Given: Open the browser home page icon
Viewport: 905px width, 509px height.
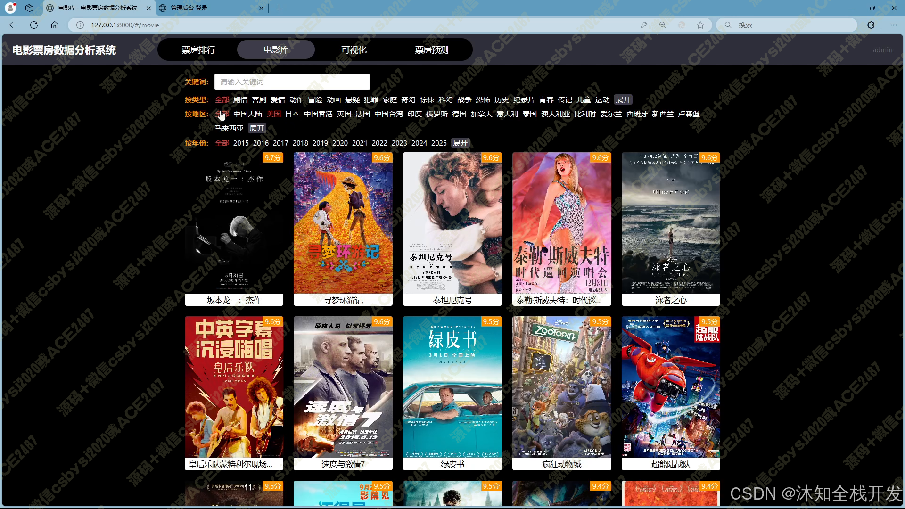Looking at the screenshot, I should pos(55,25).
